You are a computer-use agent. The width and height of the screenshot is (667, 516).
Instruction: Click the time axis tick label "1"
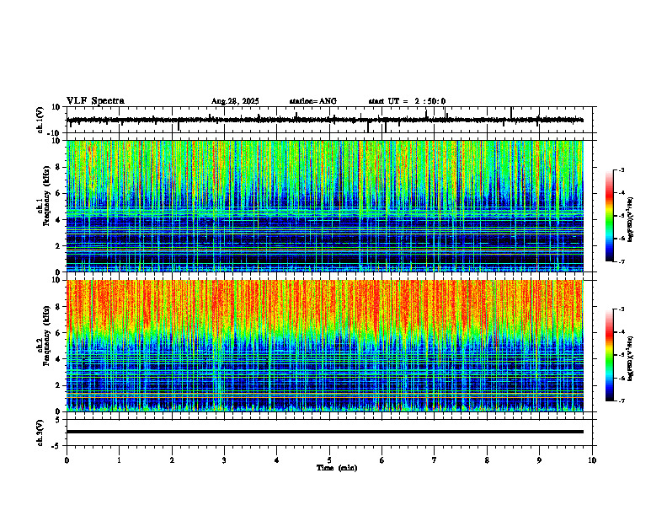point(119,460)
